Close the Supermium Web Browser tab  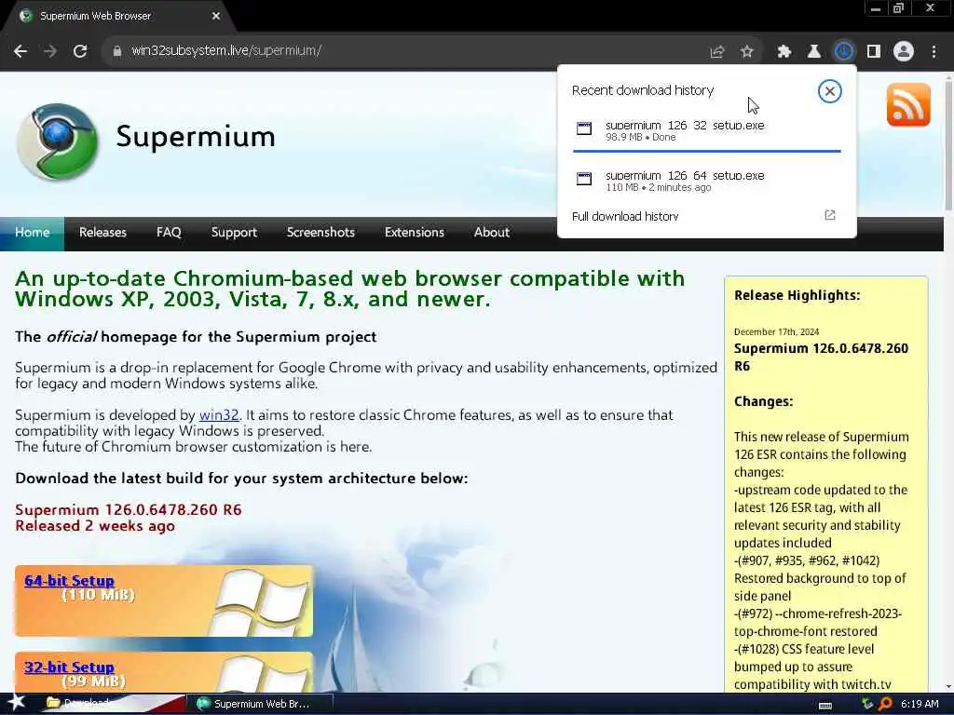pyautogui.click(x=216, y=17)
